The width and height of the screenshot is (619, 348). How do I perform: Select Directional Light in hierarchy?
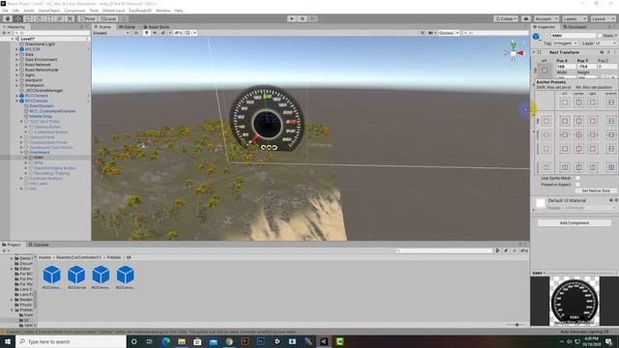click(x=40, y=44)
